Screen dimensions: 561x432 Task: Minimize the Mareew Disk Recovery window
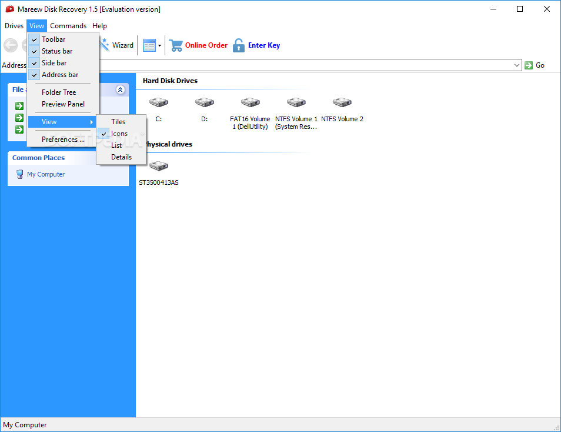tap(493, 9)
